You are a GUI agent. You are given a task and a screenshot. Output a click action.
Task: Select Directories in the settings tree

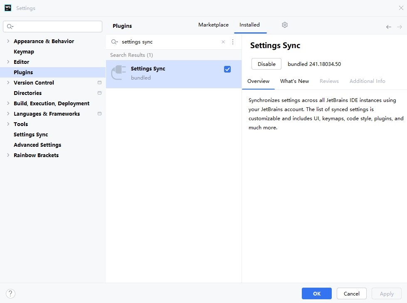[x=27, y=93]
